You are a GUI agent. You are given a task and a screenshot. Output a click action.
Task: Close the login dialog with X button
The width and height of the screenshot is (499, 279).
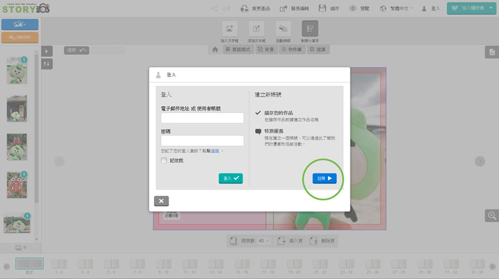161,201
